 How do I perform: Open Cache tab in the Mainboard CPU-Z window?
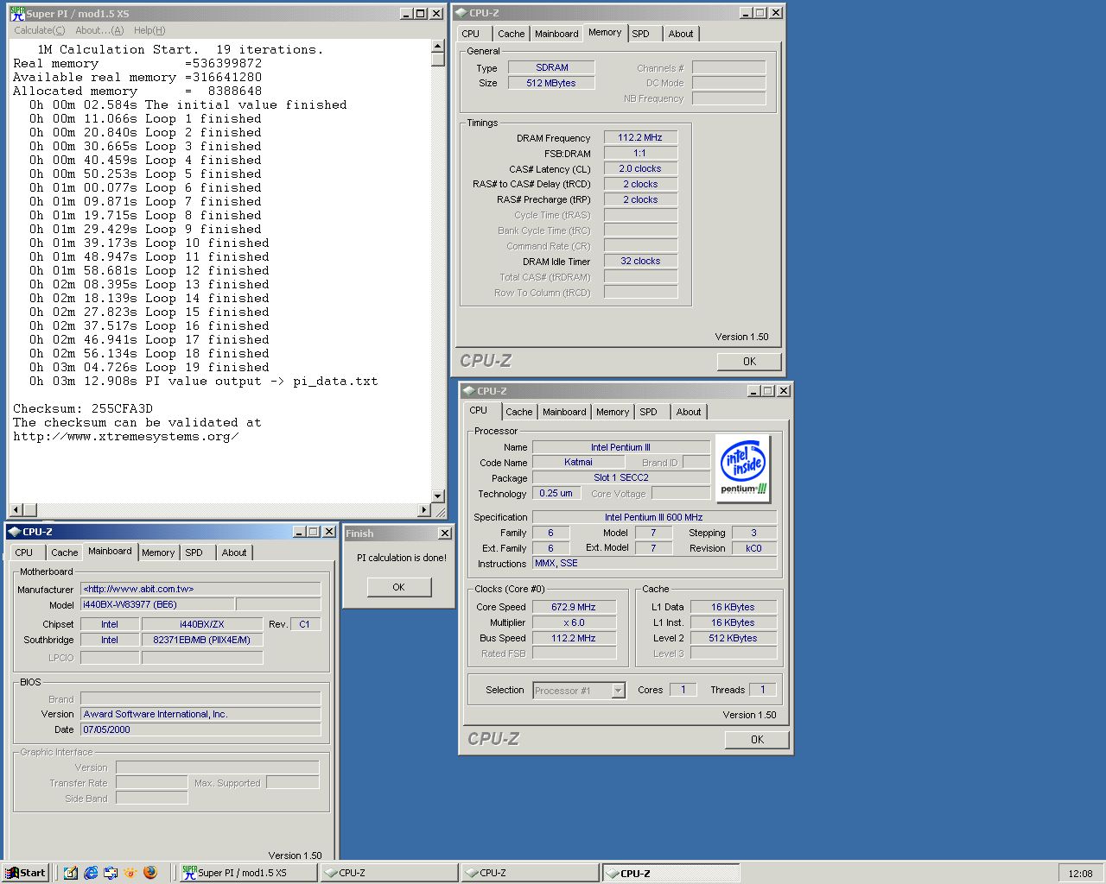(x=65, y=552)
